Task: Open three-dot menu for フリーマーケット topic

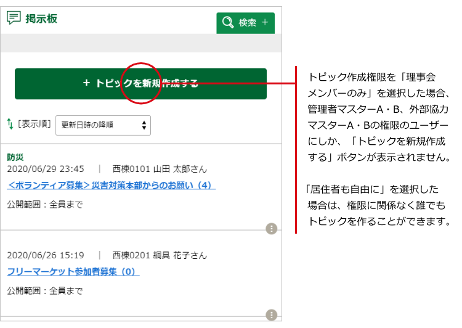Action: click(x=271, y=315)
